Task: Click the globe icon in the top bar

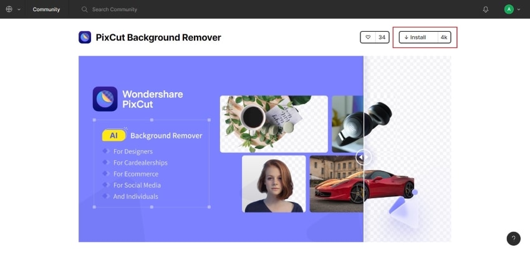Action: coord(9,9)
